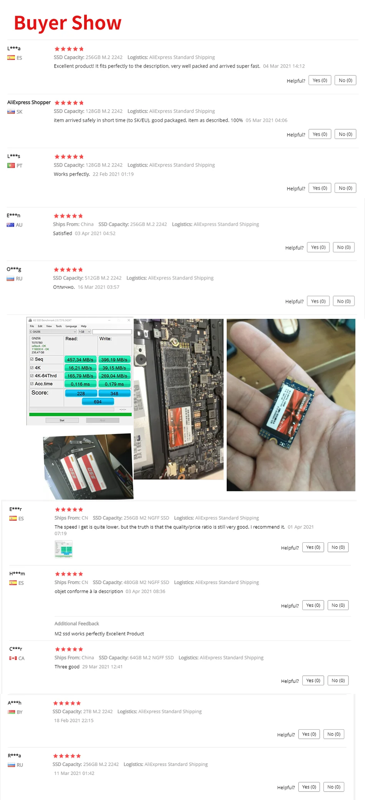Toggle the 4K-64Thrd checkbox in benchmark window
365x800 pixels.
coord(32,376)
